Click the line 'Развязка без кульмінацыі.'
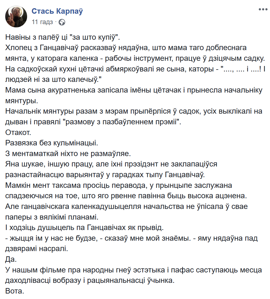 tap(52, 143)
